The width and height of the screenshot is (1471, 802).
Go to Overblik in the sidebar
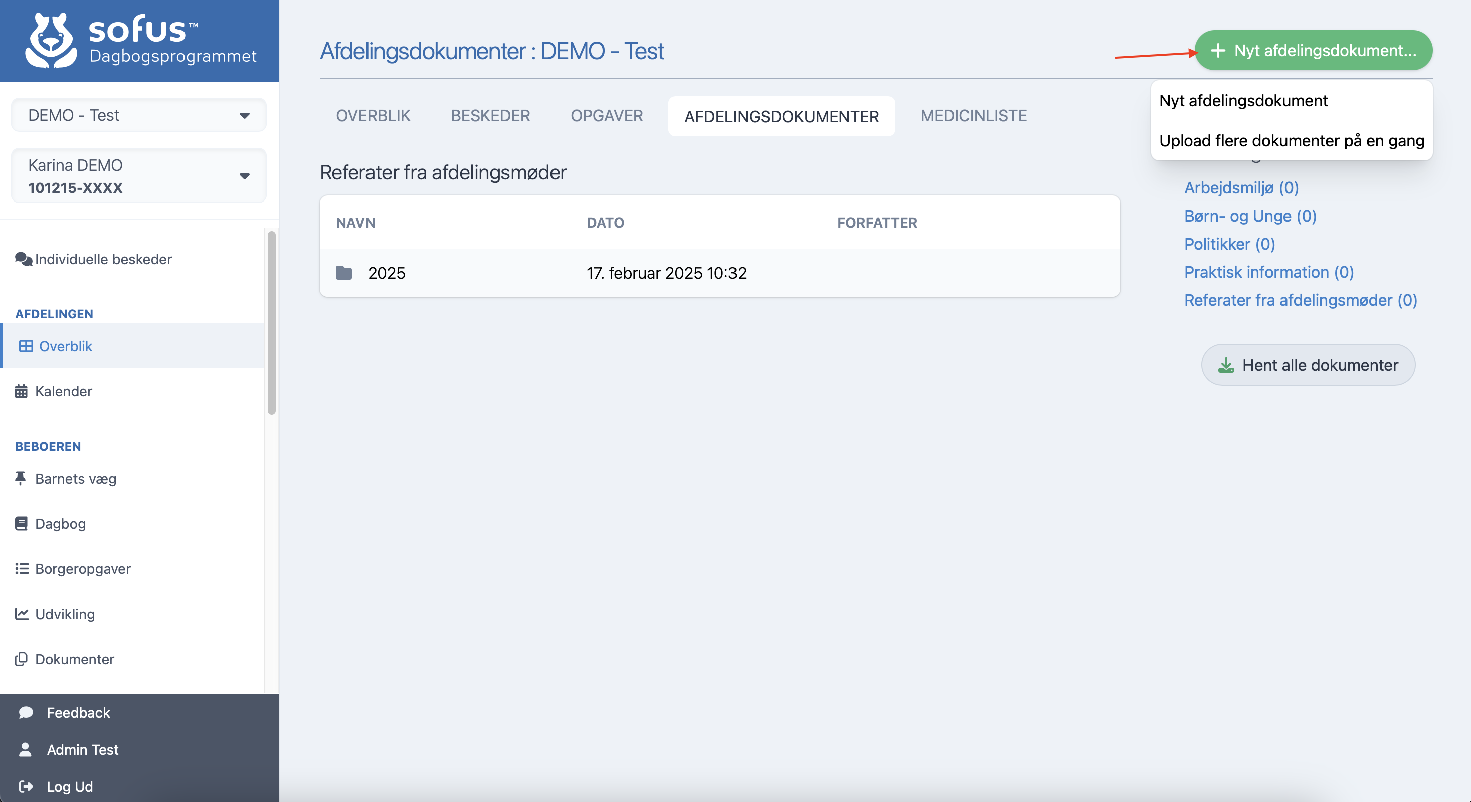[x=132, y=346]
